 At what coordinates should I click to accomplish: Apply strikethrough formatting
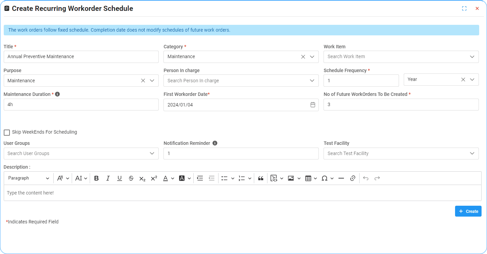click(131, 178)
